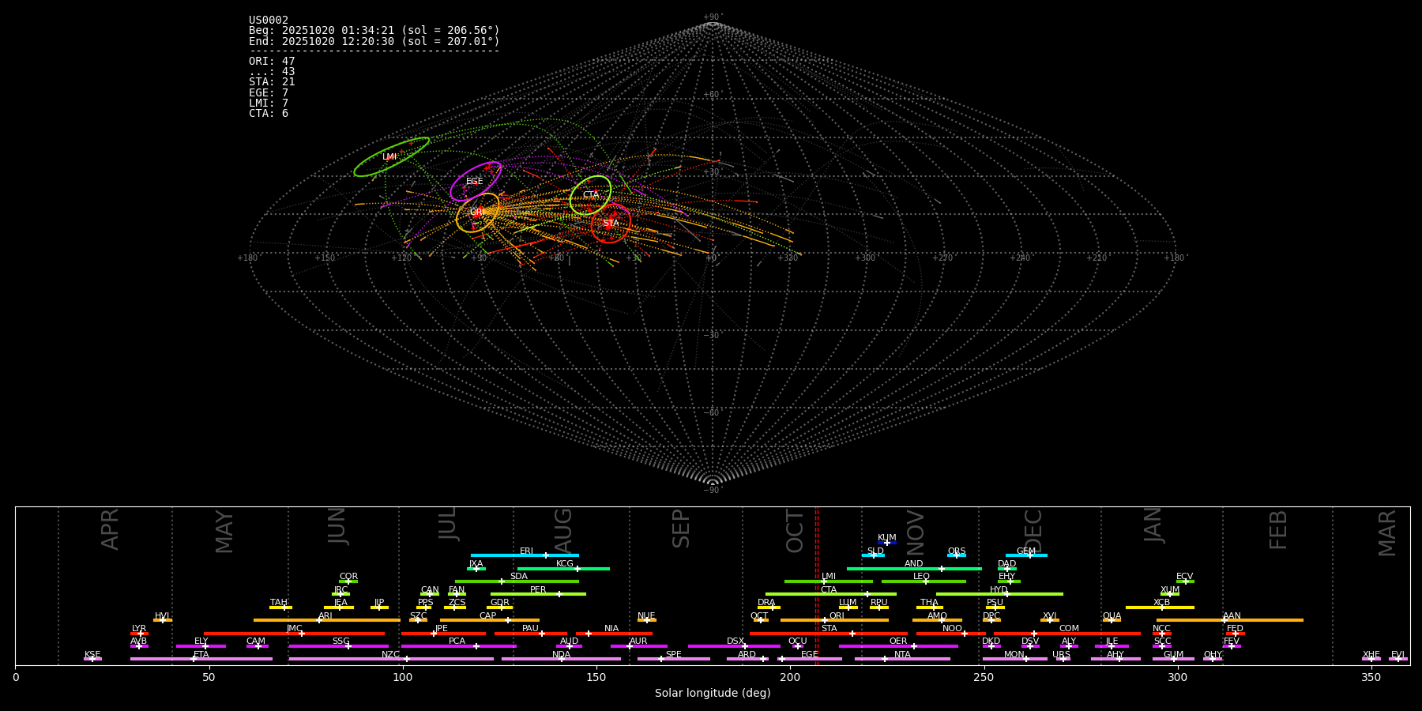Click the DRA shower bar in timeline
Viewport: 1422px width, 711px height.
point(769,608)
